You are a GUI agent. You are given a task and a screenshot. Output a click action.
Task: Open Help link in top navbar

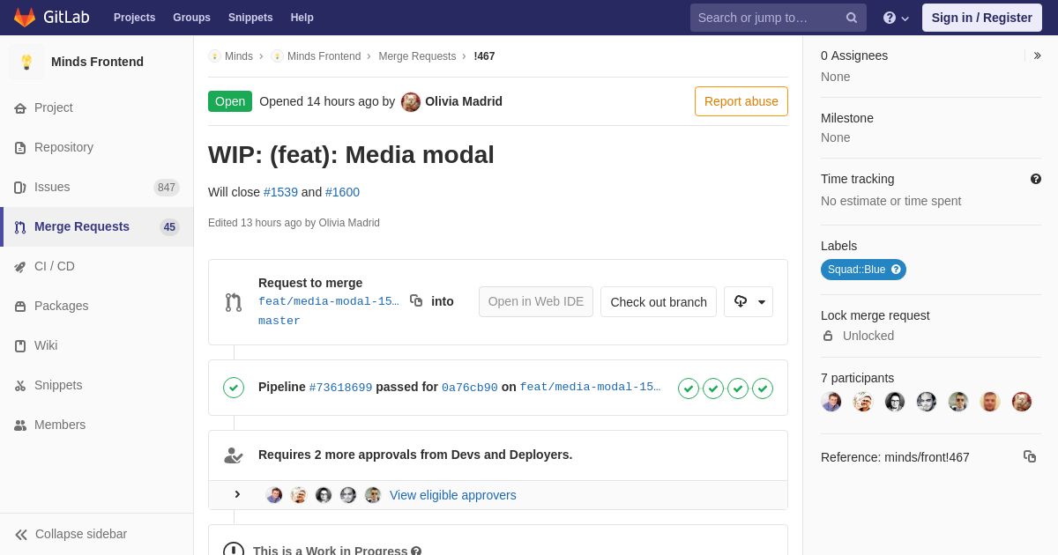pyautogui.click(x=302, y=18)
